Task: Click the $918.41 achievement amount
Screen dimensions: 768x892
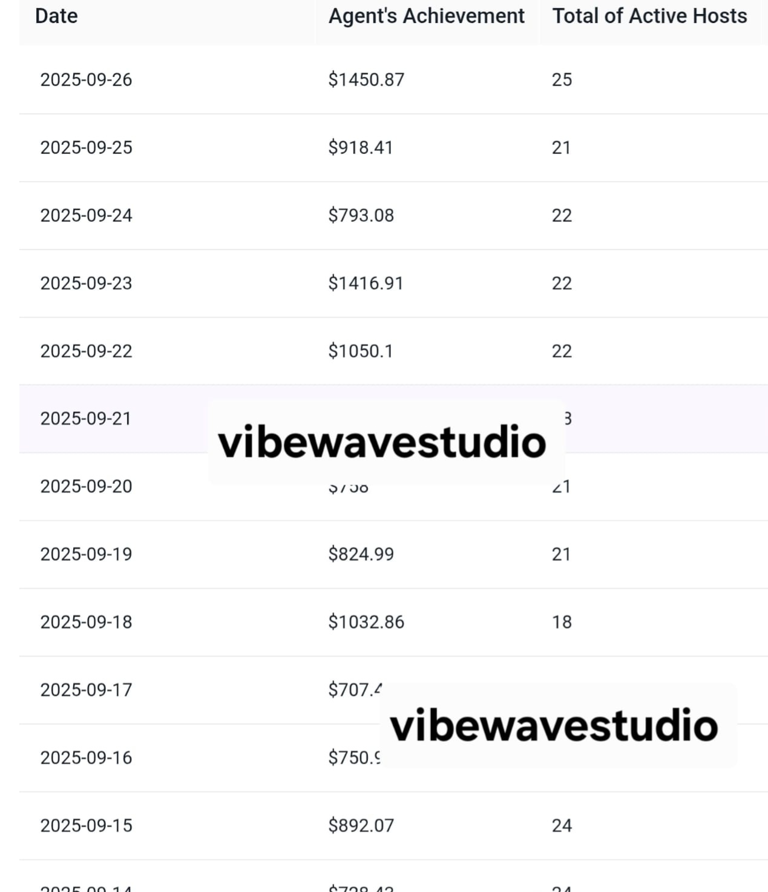Action: tap(361, 148)
